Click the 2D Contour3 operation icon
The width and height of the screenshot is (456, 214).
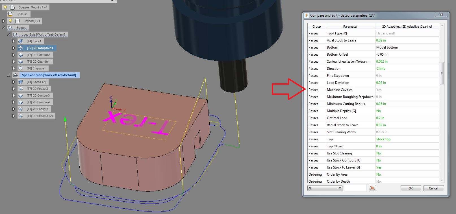[21, 95]
